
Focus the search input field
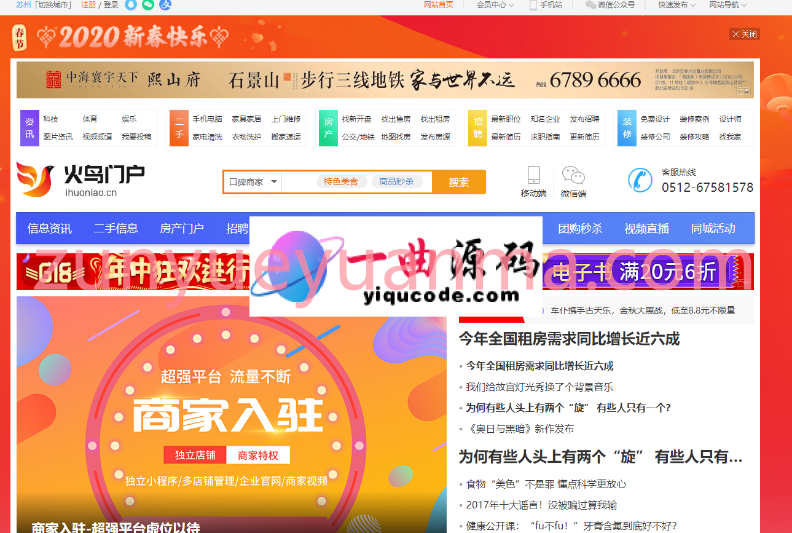pyautogui.click(x=356, y=182)
